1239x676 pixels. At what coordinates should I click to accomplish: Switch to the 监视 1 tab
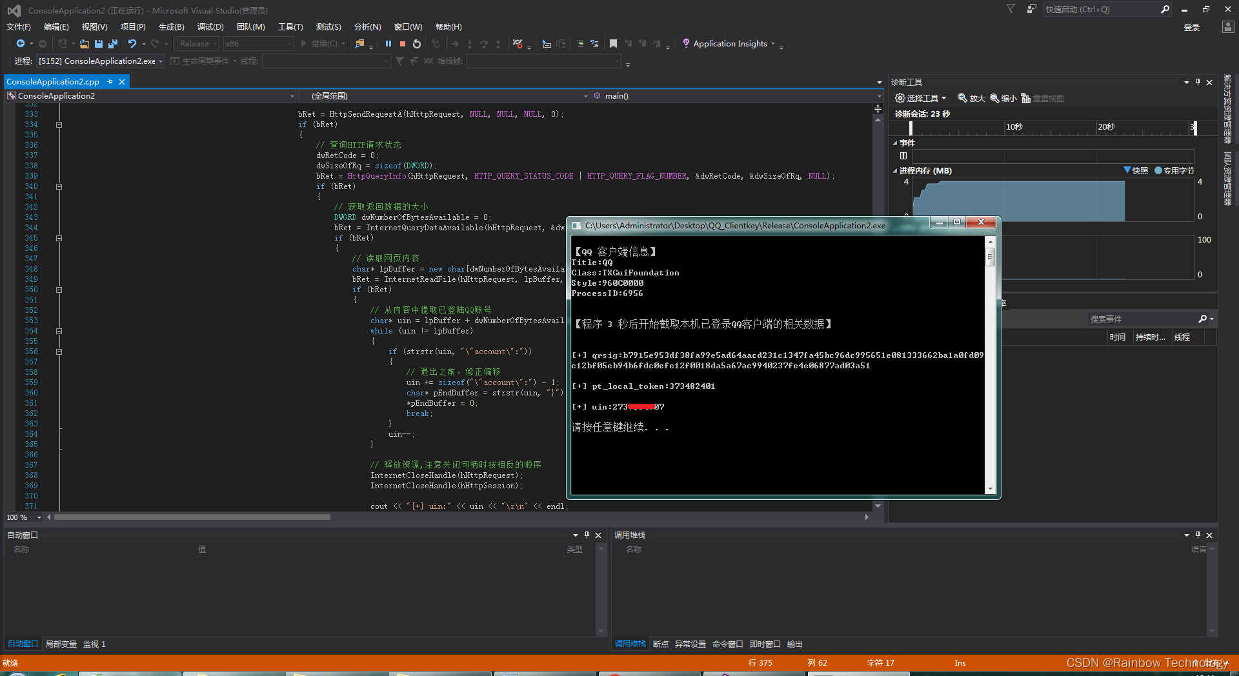(x=94, y=644)
